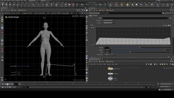This screenshot has width=174, height=98.
Task: Add a VR Camera from the shelf
Action: pyautogui.click(x=163, y=5)
